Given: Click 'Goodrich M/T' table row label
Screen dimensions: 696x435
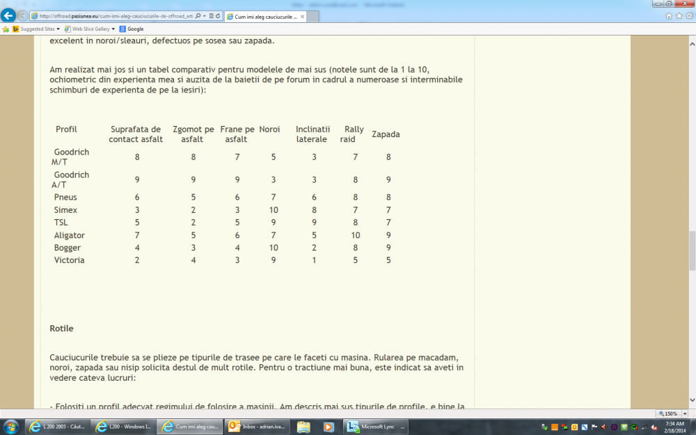Looking at the screenshot, I should click(70, 157).
